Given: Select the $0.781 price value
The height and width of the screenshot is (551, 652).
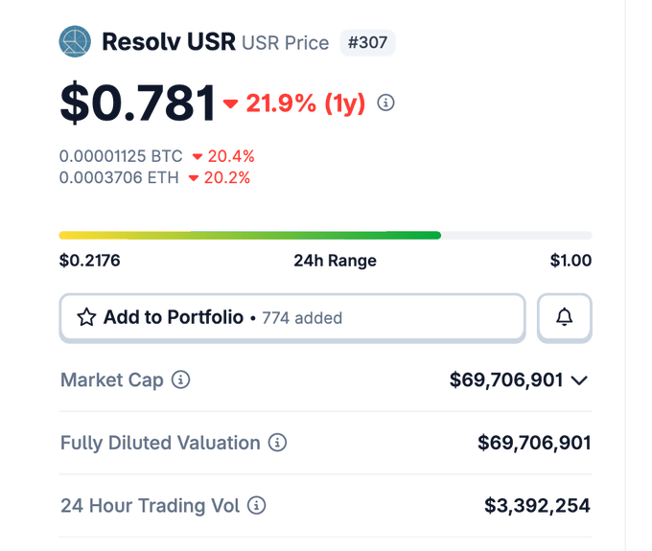Looking at the screenshot, I should tap(138, 103).
